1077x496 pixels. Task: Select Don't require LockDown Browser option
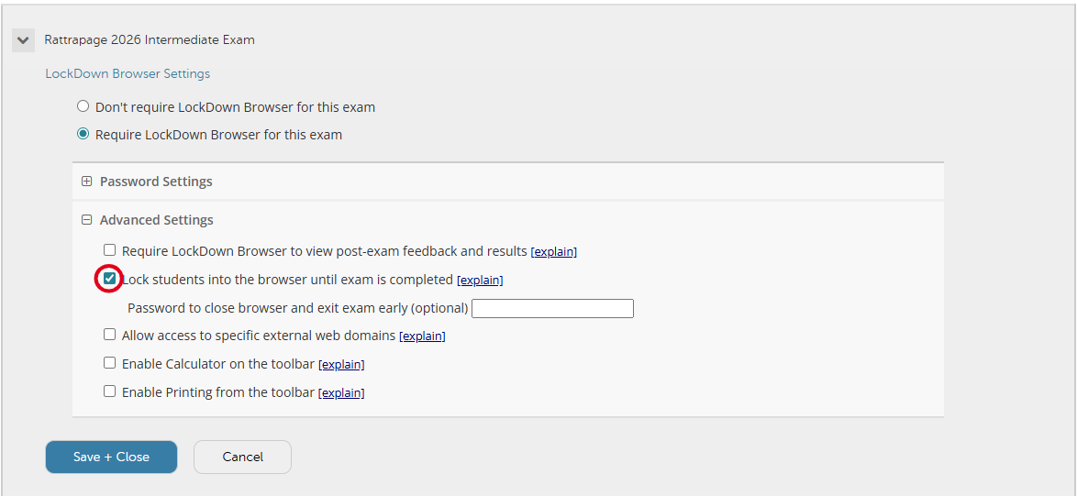(83, 106)
